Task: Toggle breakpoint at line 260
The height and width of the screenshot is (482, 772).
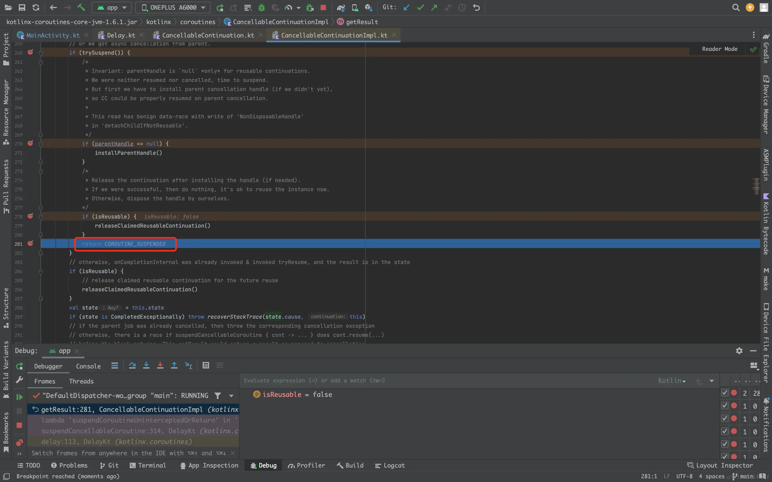Action: tap(30, 52)
